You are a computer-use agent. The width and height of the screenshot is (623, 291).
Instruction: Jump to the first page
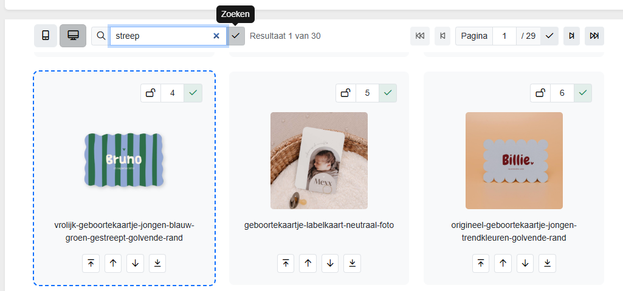click(420, 36)
